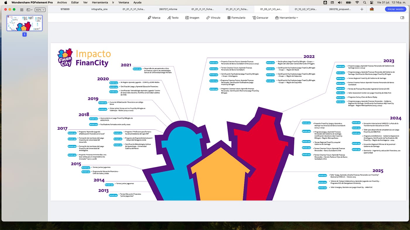Click the page number 1 badge

coord(25,34)
